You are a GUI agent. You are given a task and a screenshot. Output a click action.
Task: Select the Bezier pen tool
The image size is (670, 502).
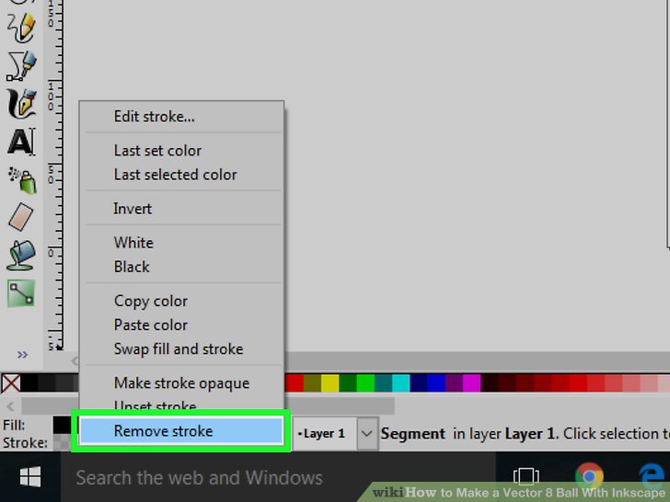coord(21,66)
